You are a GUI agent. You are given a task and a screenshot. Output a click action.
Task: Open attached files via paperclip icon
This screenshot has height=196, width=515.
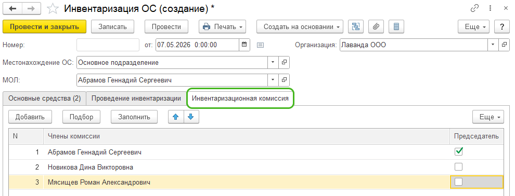[x=376, y=27]
